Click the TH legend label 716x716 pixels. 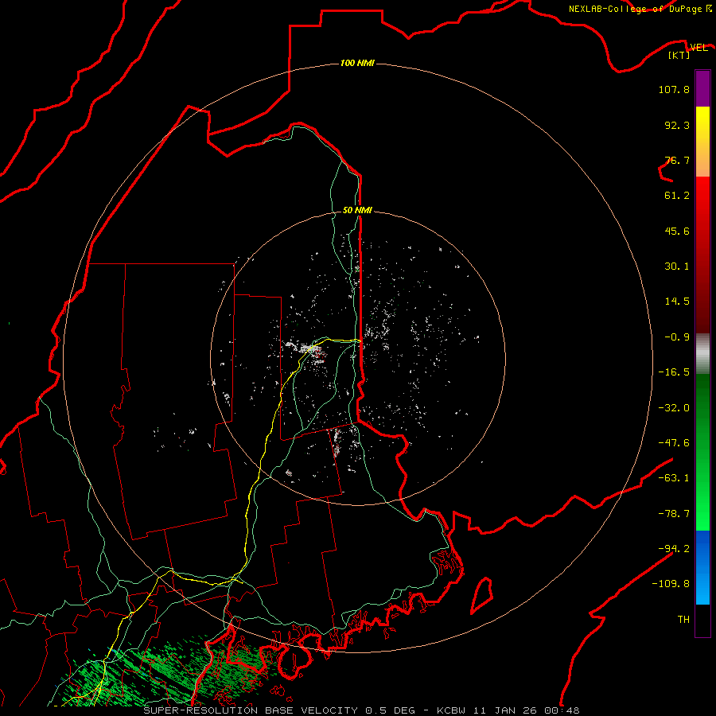tap(683, 620)
